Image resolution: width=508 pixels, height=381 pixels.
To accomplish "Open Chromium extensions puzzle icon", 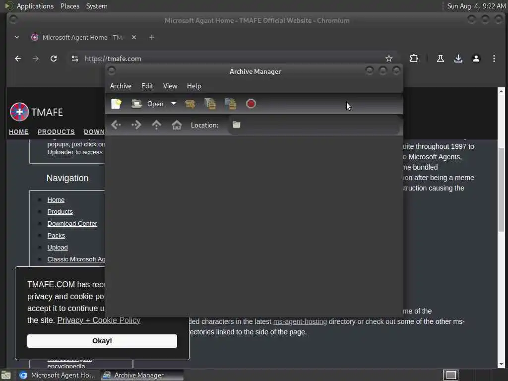I will point(414,59).
